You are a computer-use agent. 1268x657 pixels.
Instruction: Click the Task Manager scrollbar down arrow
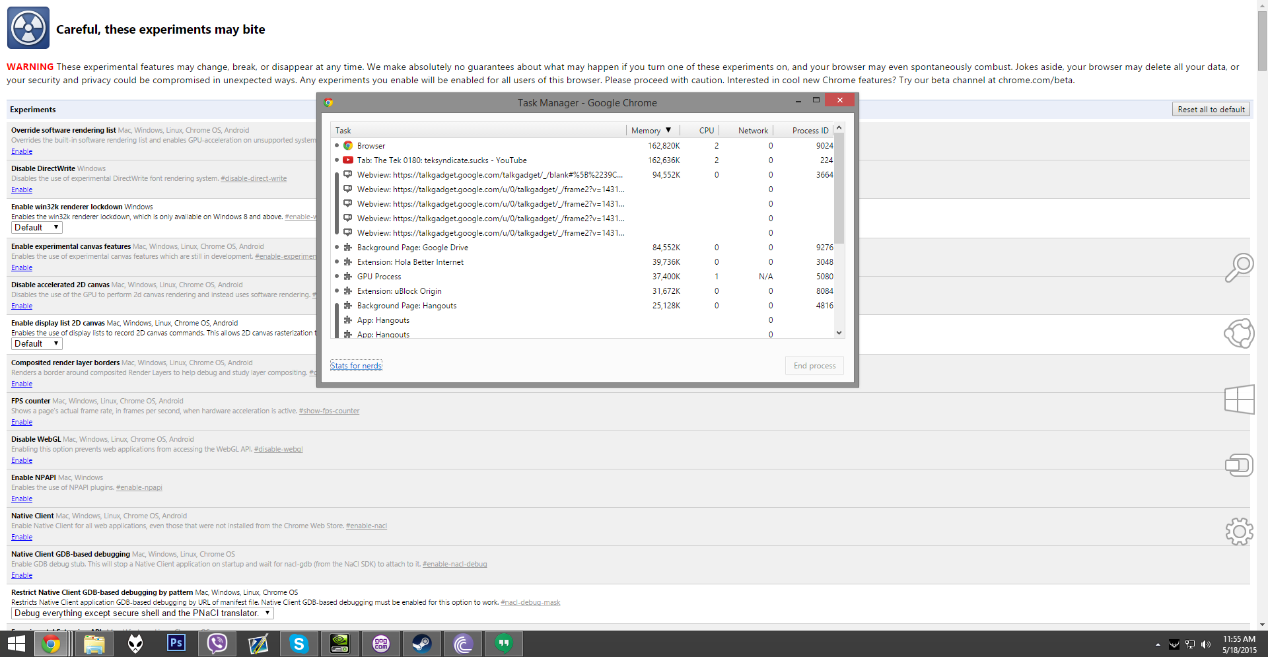[839, 333]
